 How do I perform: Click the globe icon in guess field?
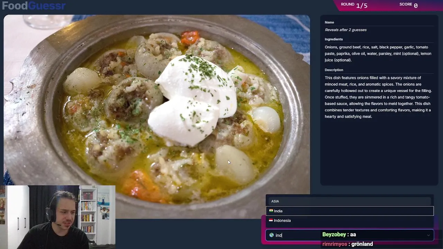(x=271, y=235)
